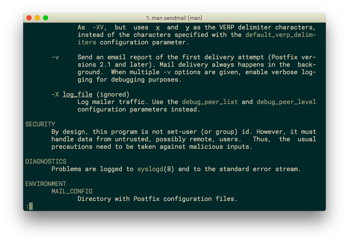Click the -XV flag in first line
The image size is (349, 244).
click(x=98, y=27)
